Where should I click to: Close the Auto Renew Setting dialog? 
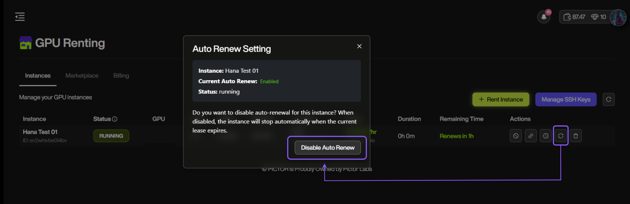click(359, 46)
